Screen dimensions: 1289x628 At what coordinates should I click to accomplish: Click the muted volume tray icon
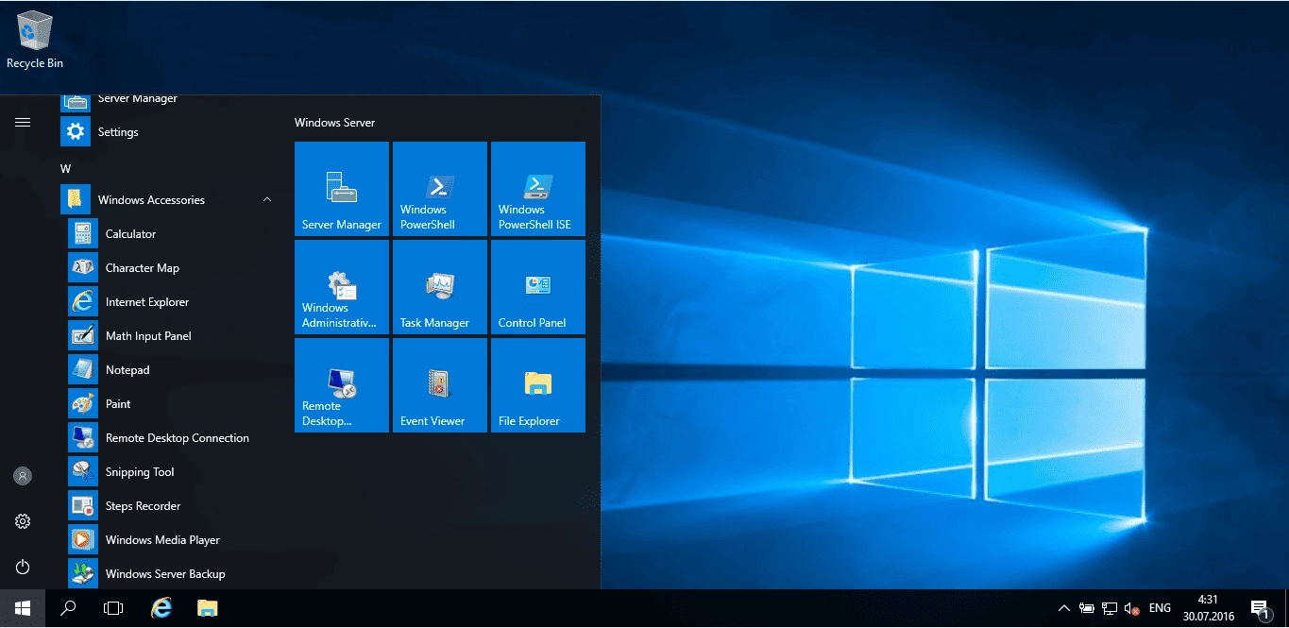click(x=1131, y=608)
